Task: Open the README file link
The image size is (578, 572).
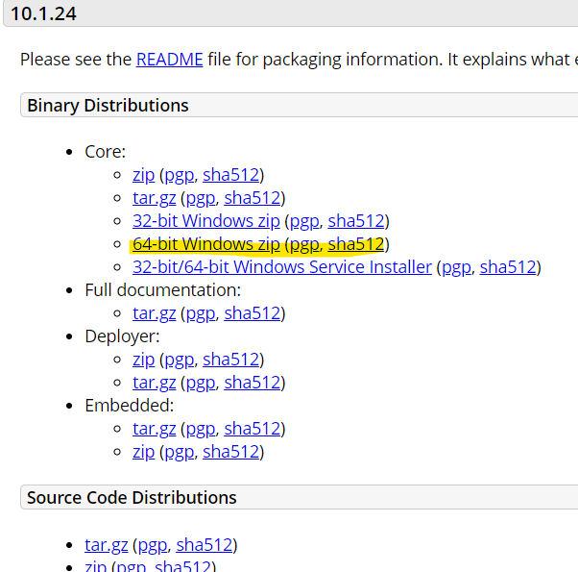Action: pyautogui.click(x=169, y=60)
